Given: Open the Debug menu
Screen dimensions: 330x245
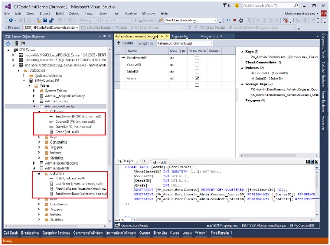Looking at the screenshot, I should [74, 12].
